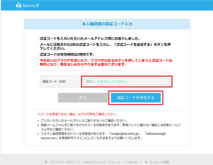Click the Security Z wordmark in header
Viewport: 213px width, 165px height.
click(30, 6)
